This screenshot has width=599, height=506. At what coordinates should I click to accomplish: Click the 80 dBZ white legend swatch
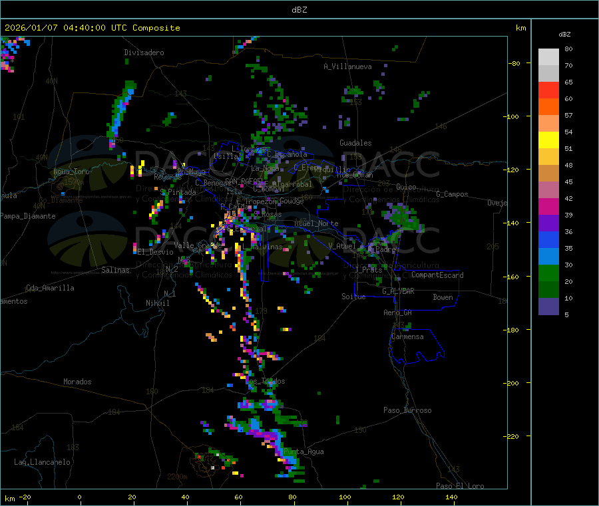pyautogui.click(x=548, y=57)
